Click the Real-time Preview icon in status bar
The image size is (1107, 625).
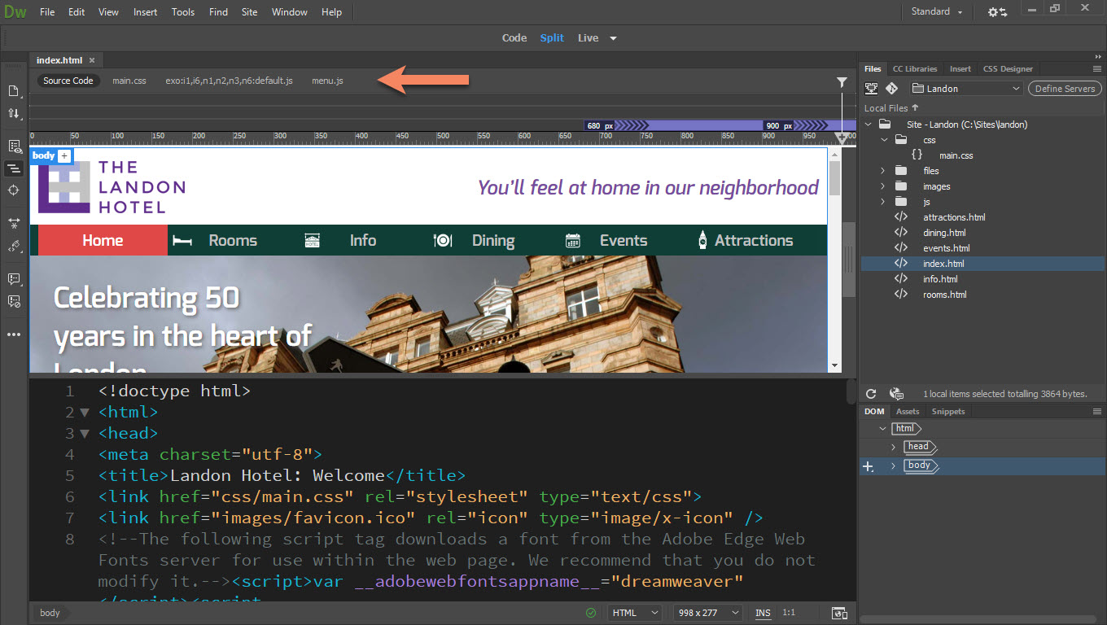(838, 613)
